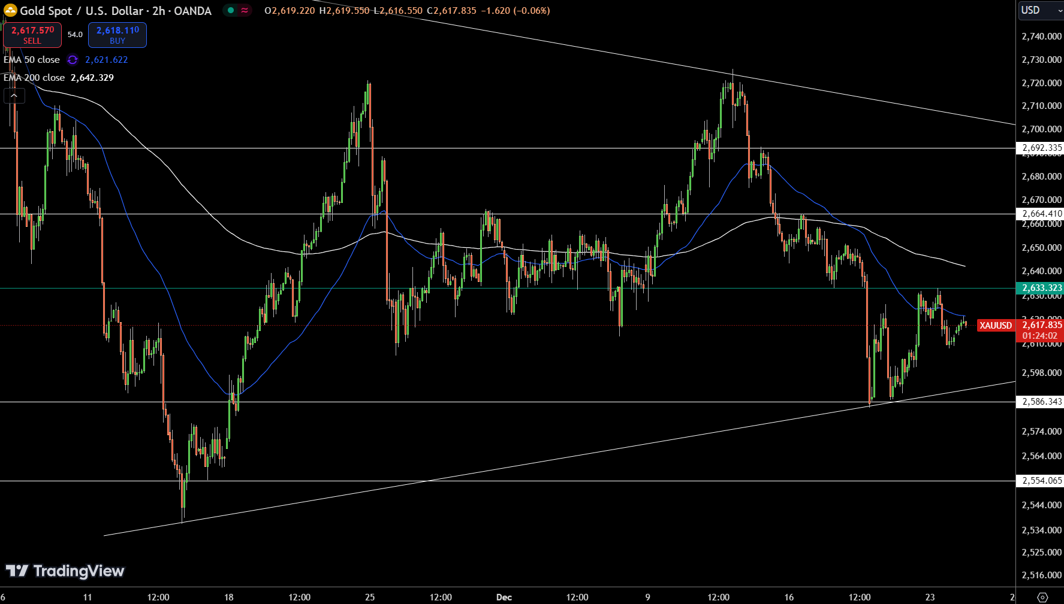This screenshot has height=604, width=1064.
Task: Click the 2,586.343 price level label
Action: coord(1041,402)
